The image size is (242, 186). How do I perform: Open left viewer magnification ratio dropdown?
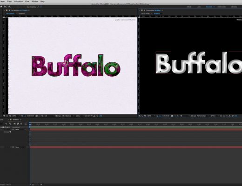[x=15, y=116]
